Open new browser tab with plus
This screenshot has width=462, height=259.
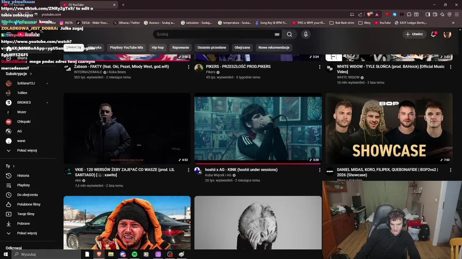123,5
